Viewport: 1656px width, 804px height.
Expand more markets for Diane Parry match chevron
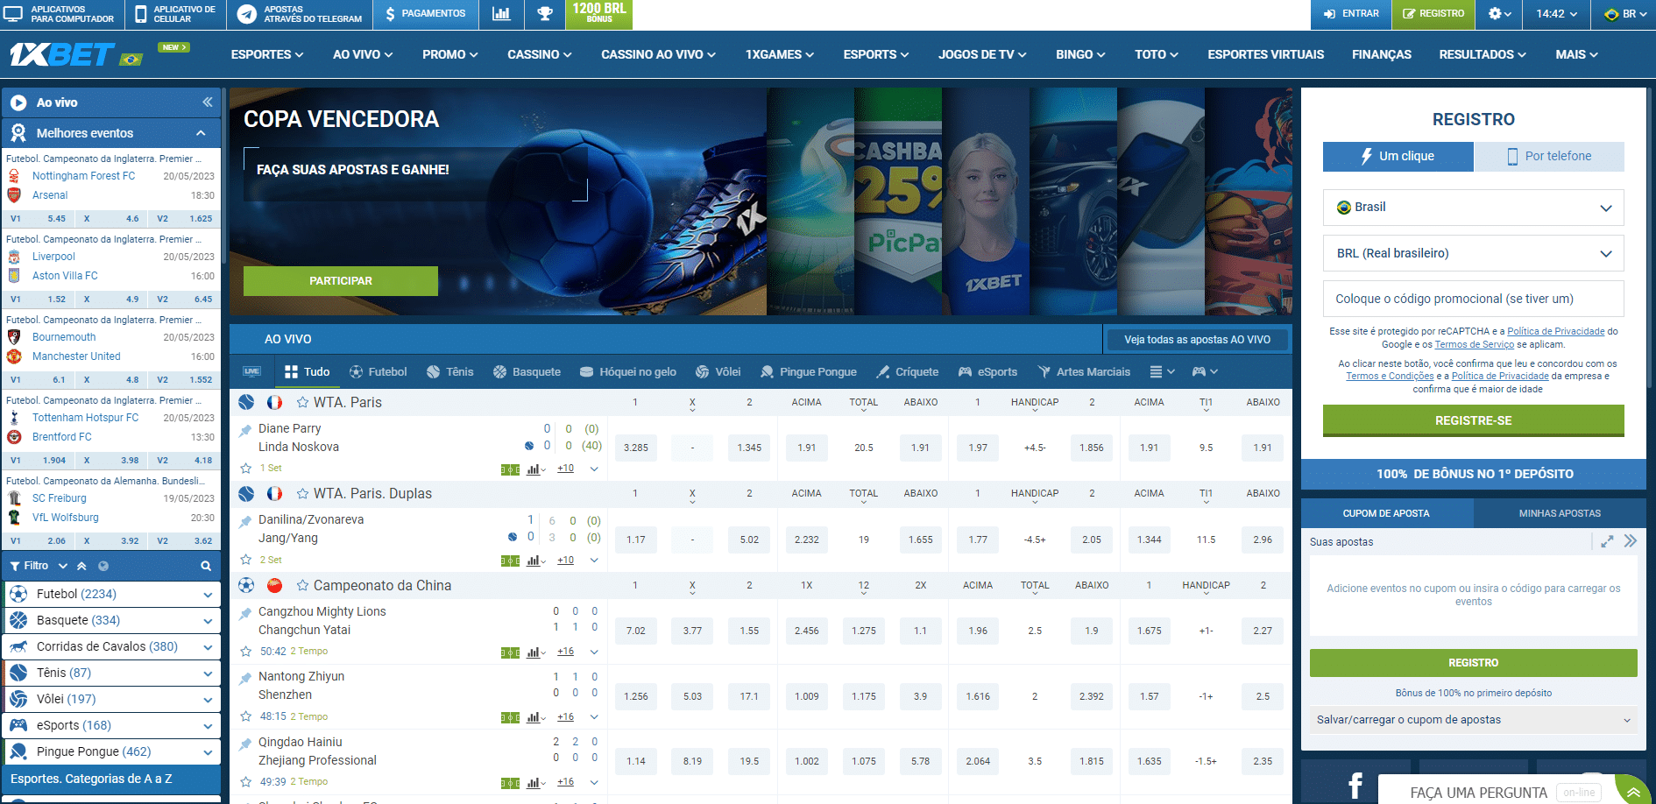click(x=594, y=469)
